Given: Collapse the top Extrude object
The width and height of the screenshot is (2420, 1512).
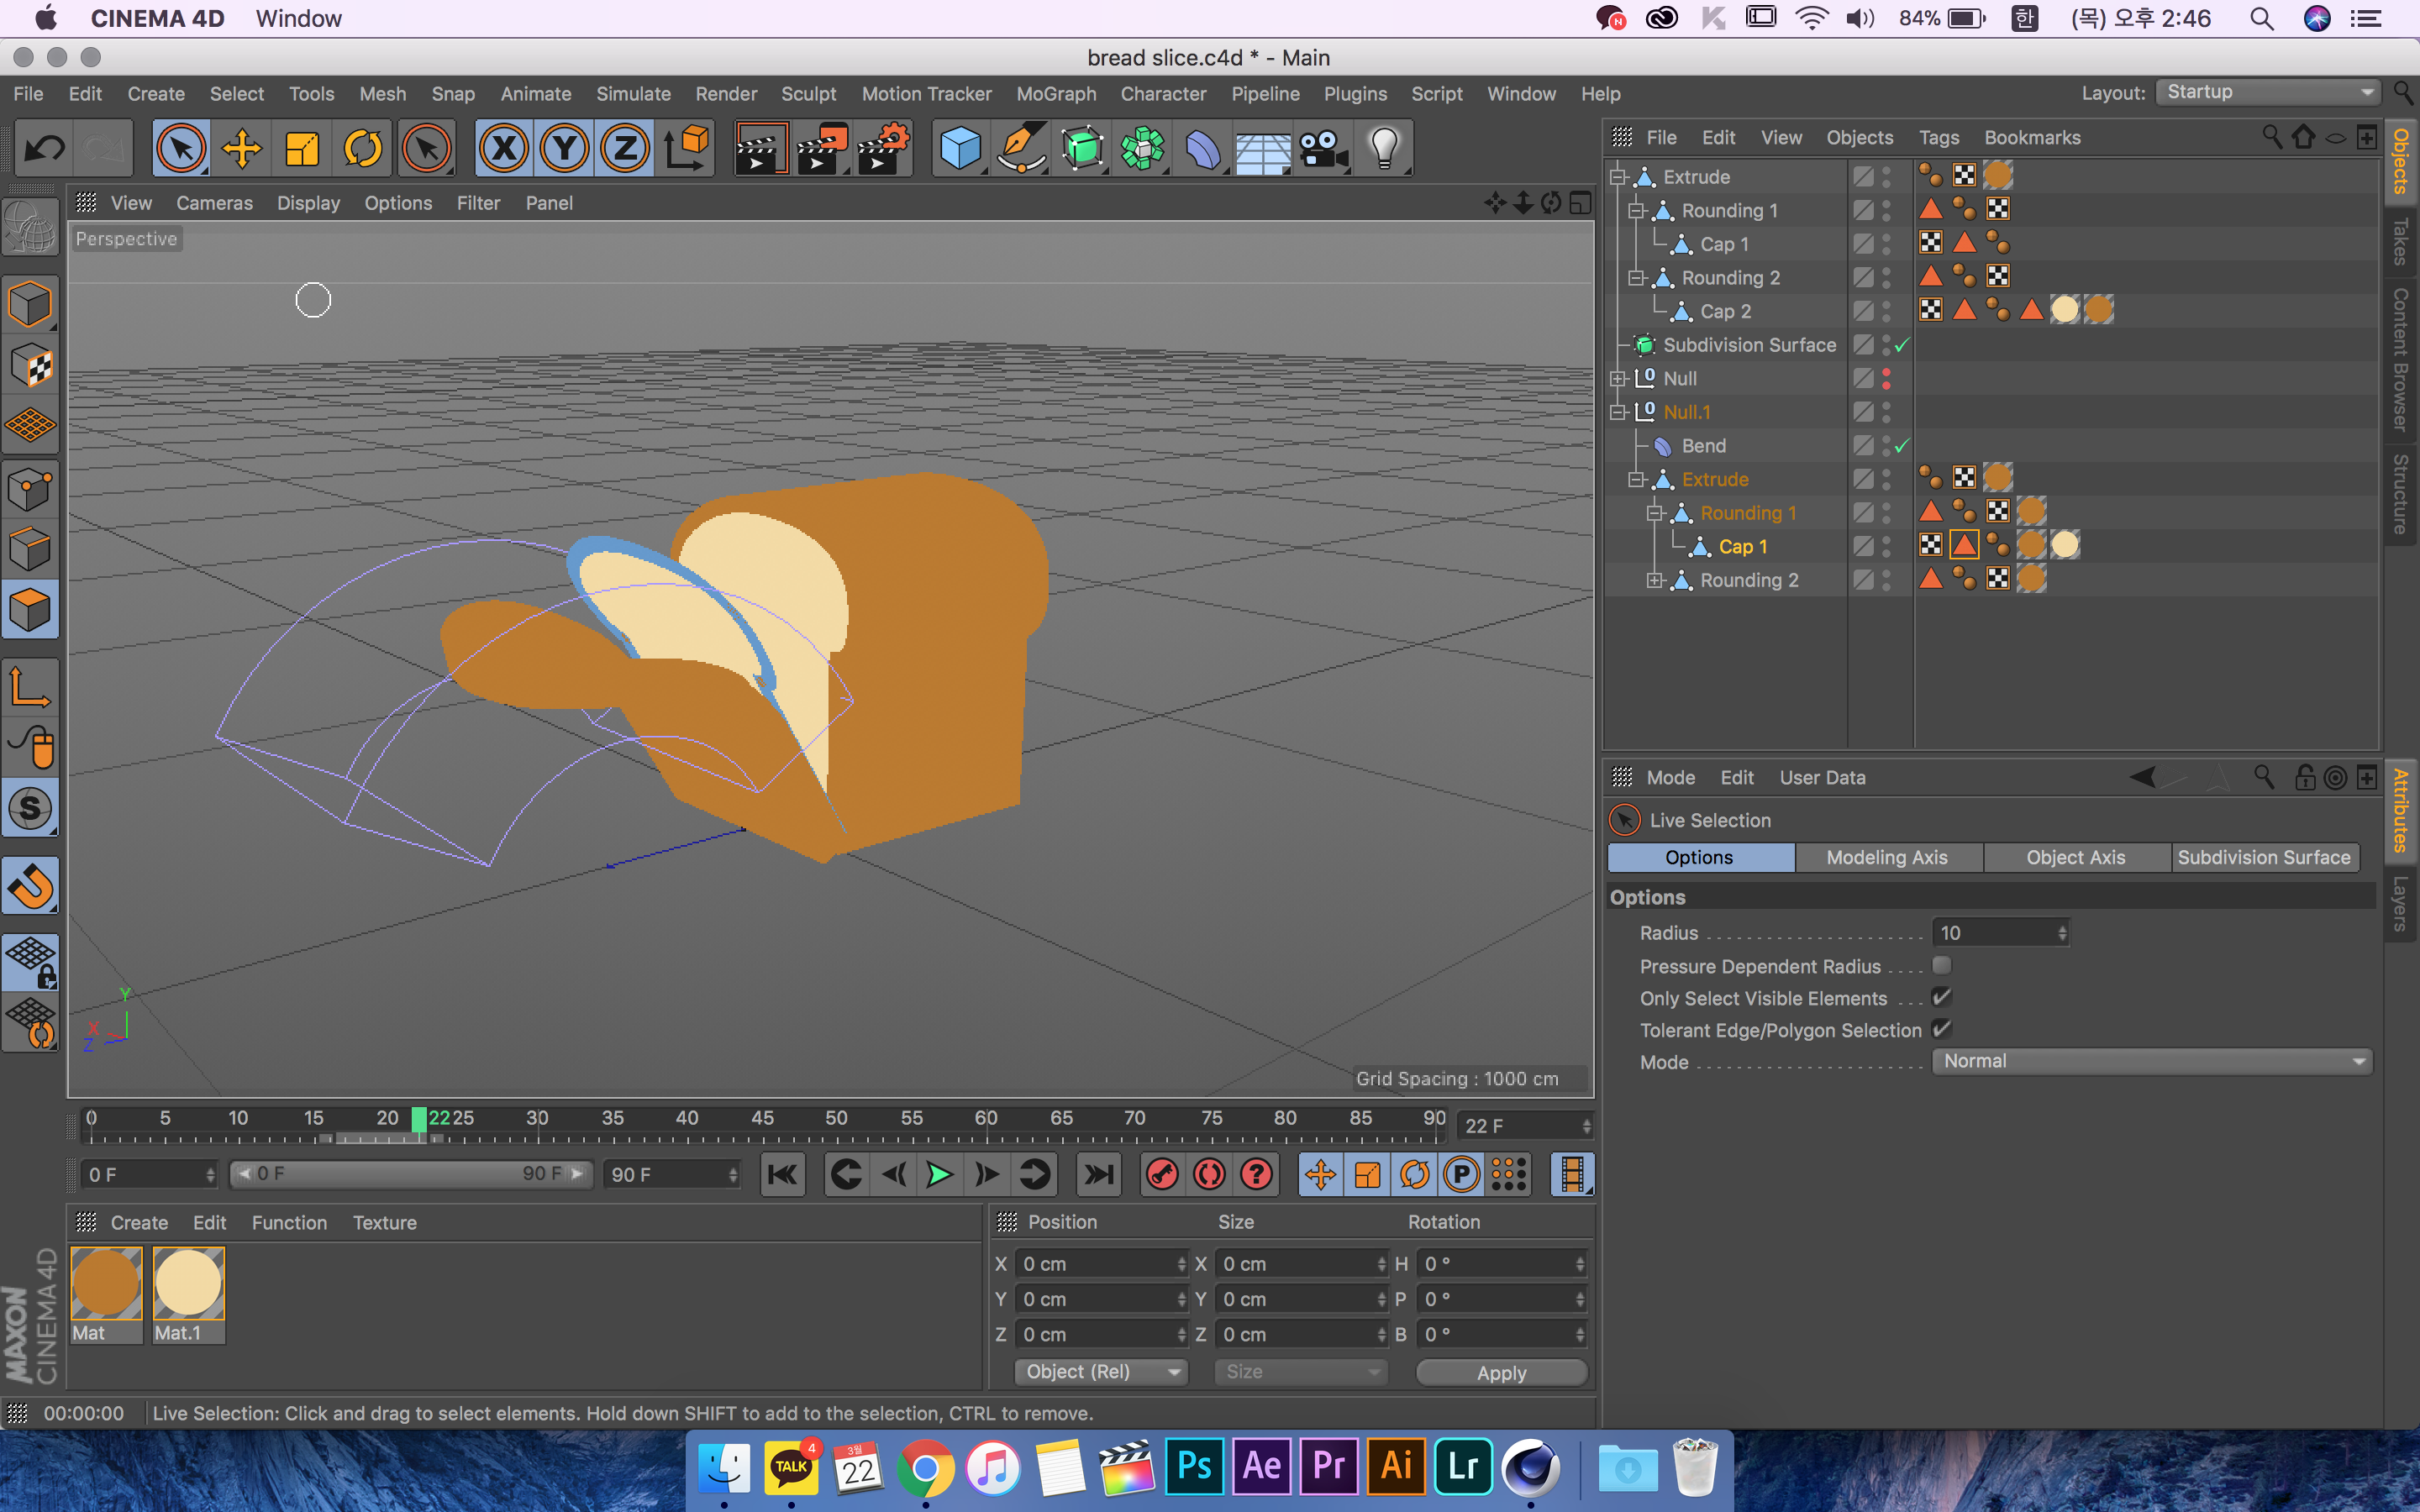Looking at the screenshot, I should coord(1619,177).
